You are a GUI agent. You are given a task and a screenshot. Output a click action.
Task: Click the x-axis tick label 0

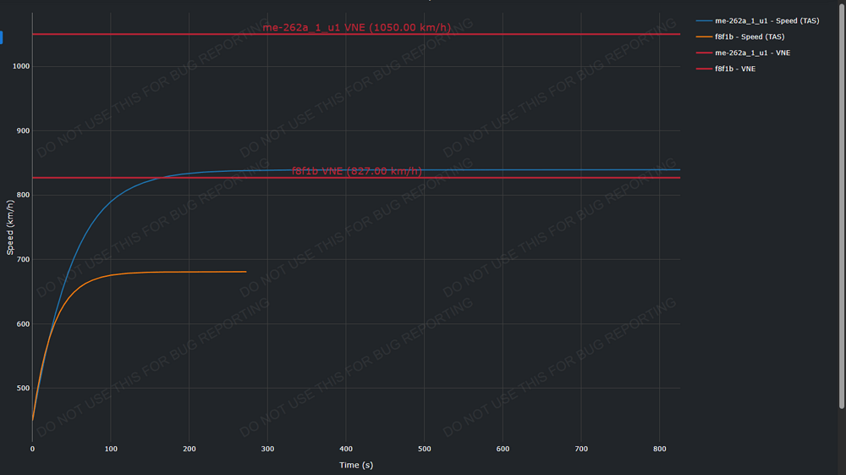(x=32, y=449)
